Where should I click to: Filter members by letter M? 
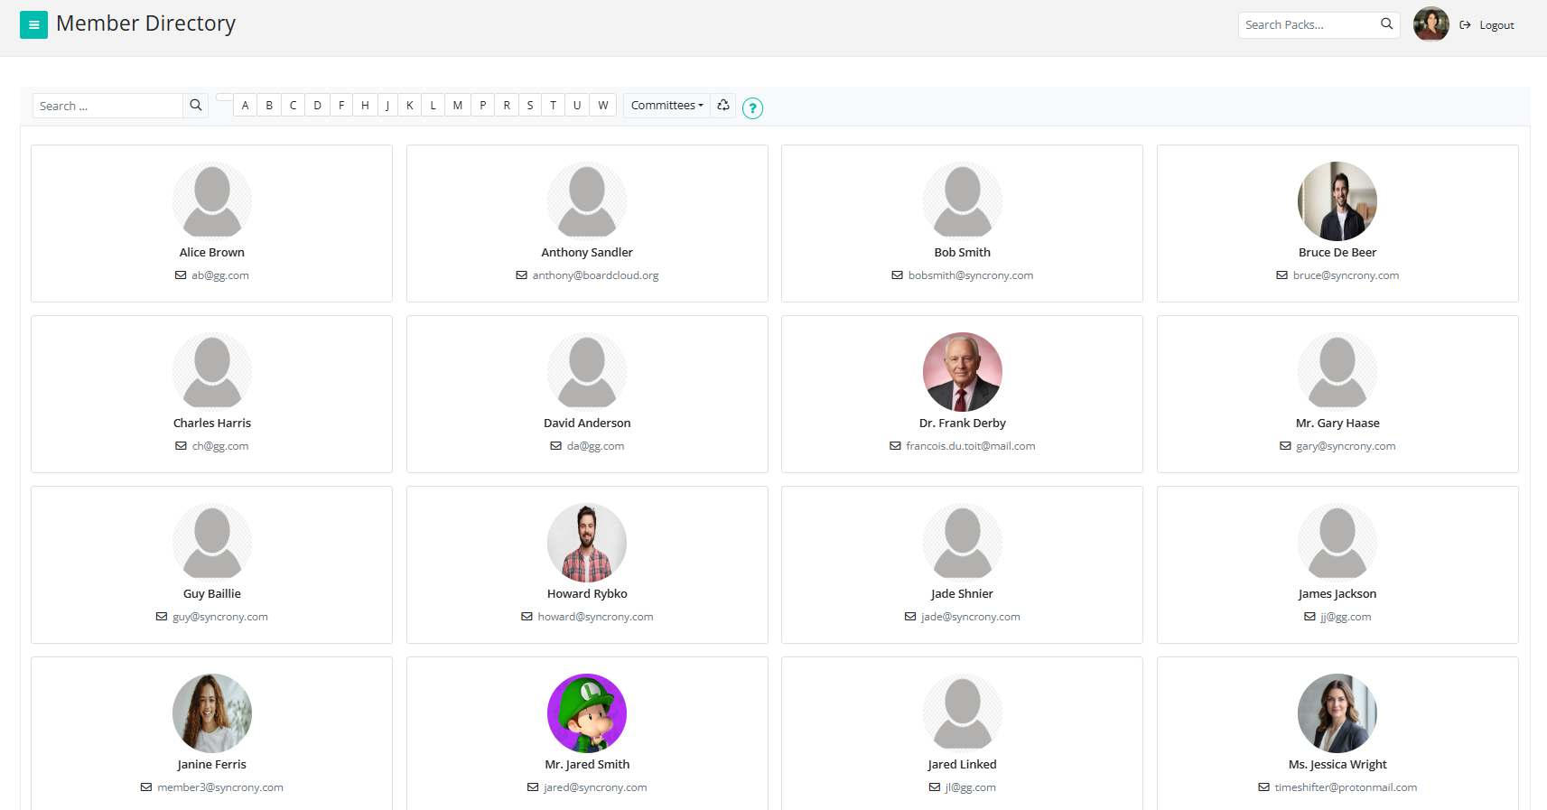pyautogui.click(x=458, y=106)
